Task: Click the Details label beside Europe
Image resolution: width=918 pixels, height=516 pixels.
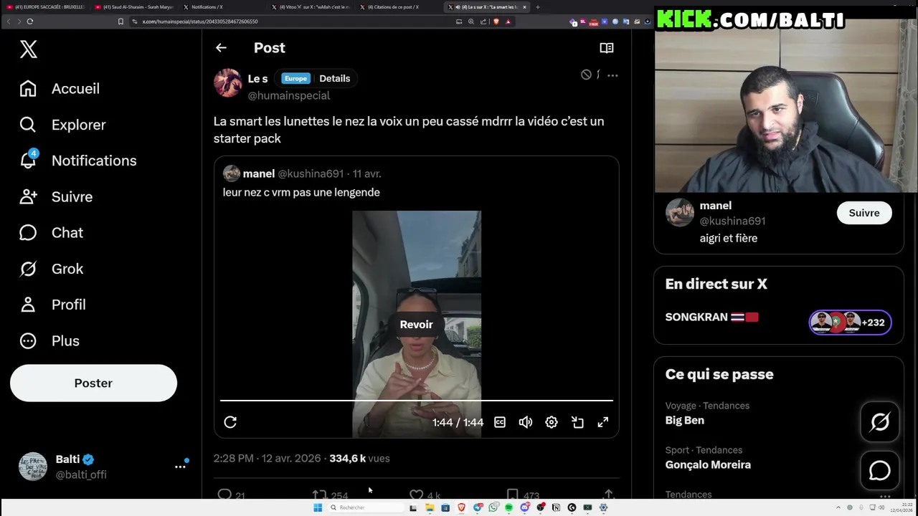Action: click(x=335, y=78)
